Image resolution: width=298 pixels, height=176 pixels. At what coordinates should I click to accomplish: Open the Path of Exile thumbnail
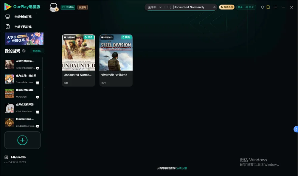pos(9,65)
